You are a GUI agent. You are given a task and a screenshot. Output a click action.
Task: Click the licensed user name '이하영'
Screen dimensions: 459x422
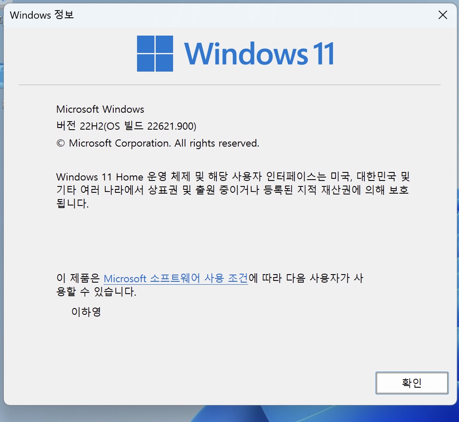click(x=86, y=312)
